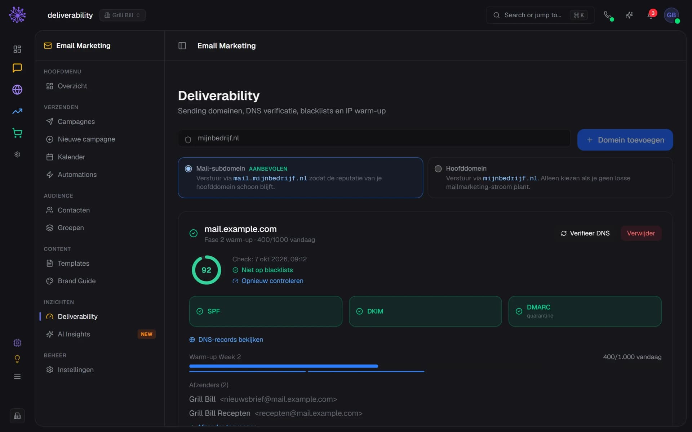Viewport: 692px width, 432px height.
Task: Click Opnieuw controleren link
Action: coord(268,281)
